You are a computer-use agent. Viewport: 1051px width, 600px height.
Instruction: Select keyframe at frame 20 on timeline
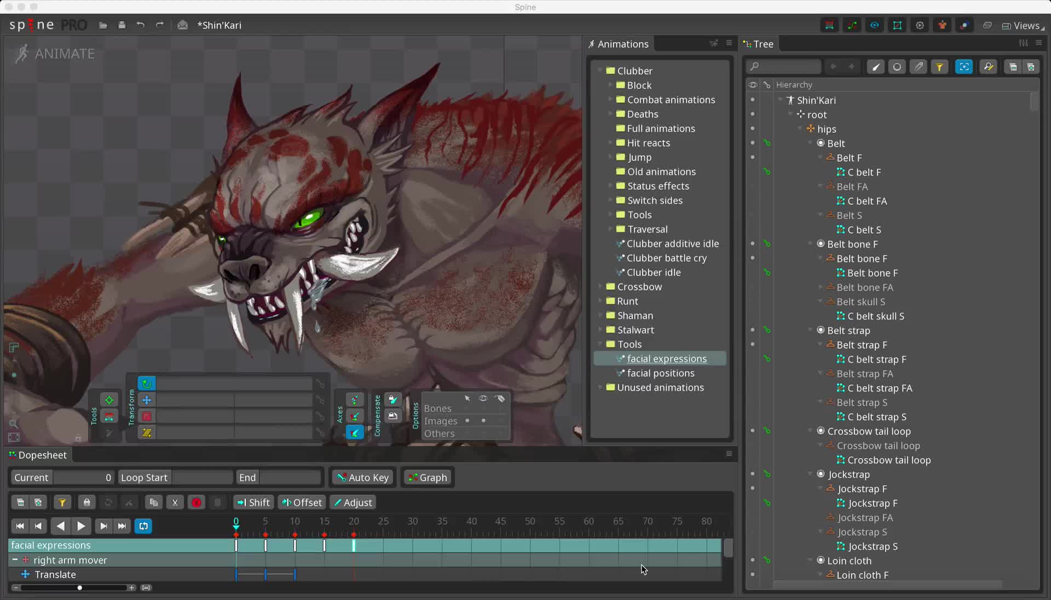[354, 545]
